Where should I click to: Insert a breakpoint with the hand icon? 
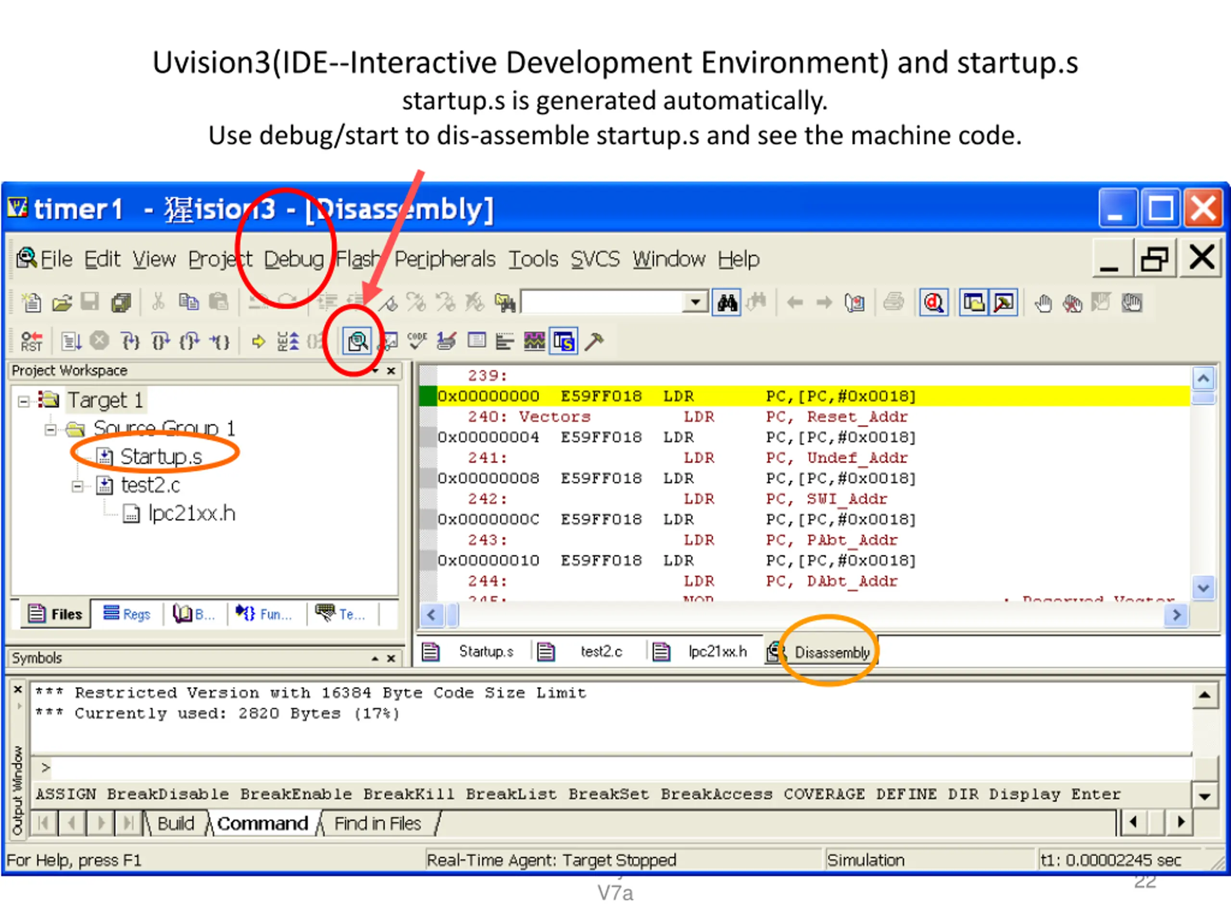point(1043,303)
